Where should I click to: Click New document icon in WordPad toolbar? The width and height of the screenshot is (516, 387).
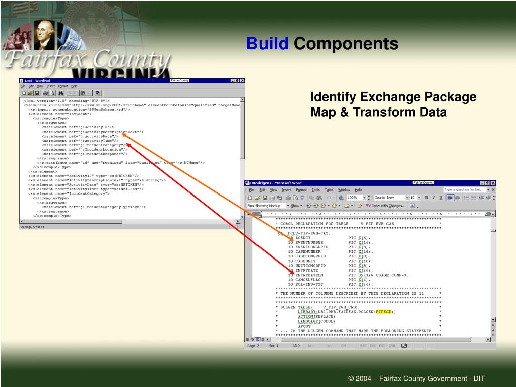(24, 93)
